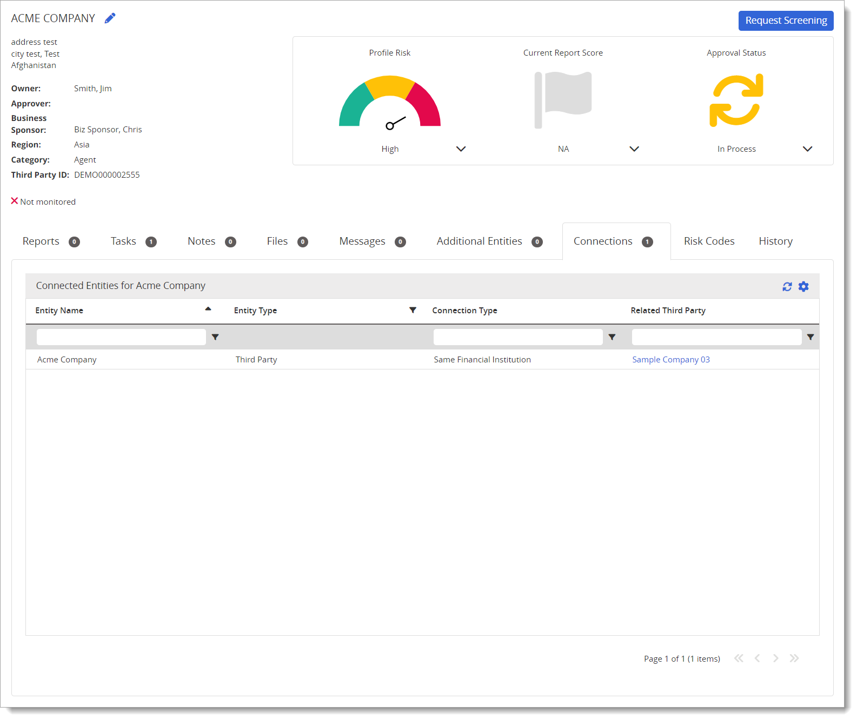
Task: Click the Acme Company entity name cell
Action: 67,360
